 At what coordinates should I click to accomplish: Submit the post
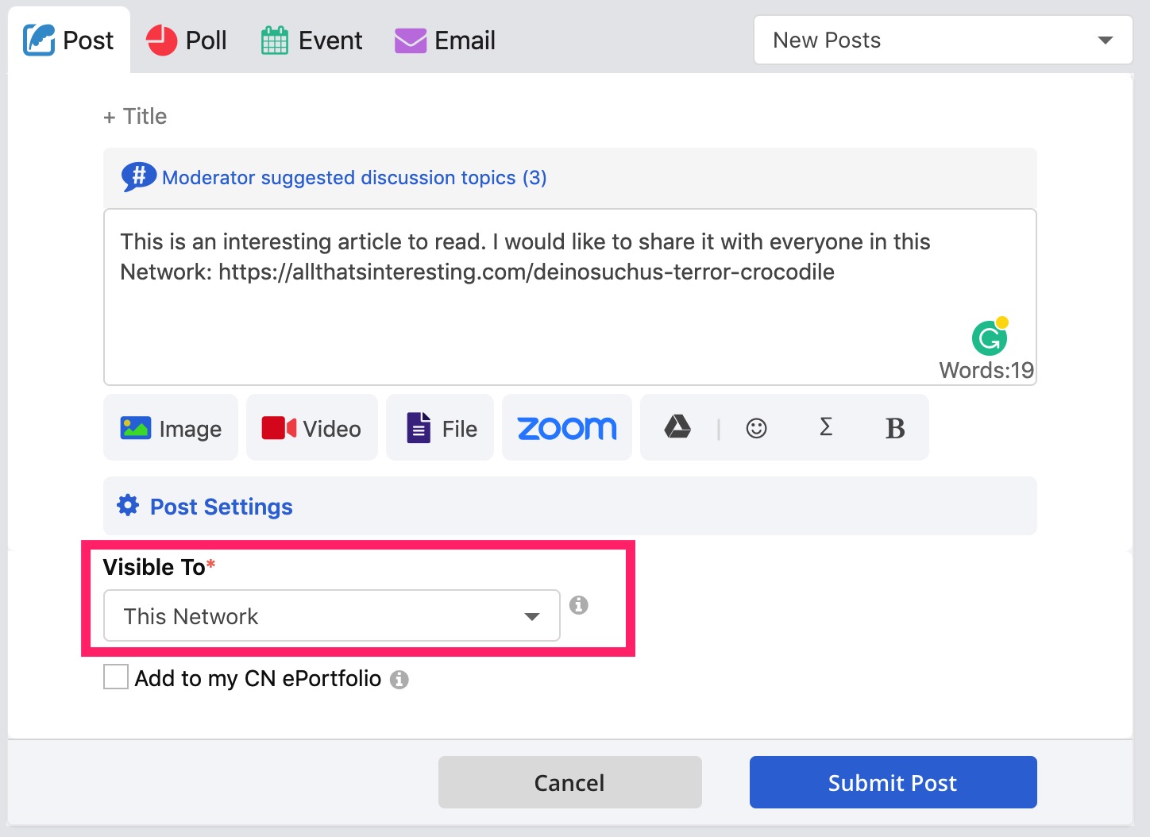pos(892,782)
